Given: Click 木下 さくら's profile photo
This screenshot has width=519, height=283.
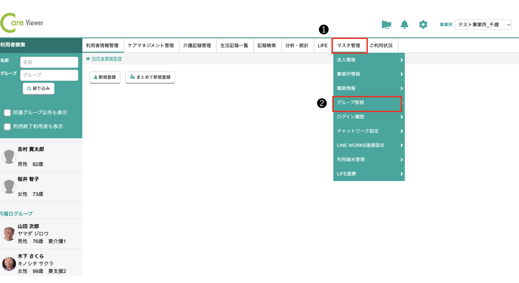Looking at the screenshot, I should [x=9, y=264].
